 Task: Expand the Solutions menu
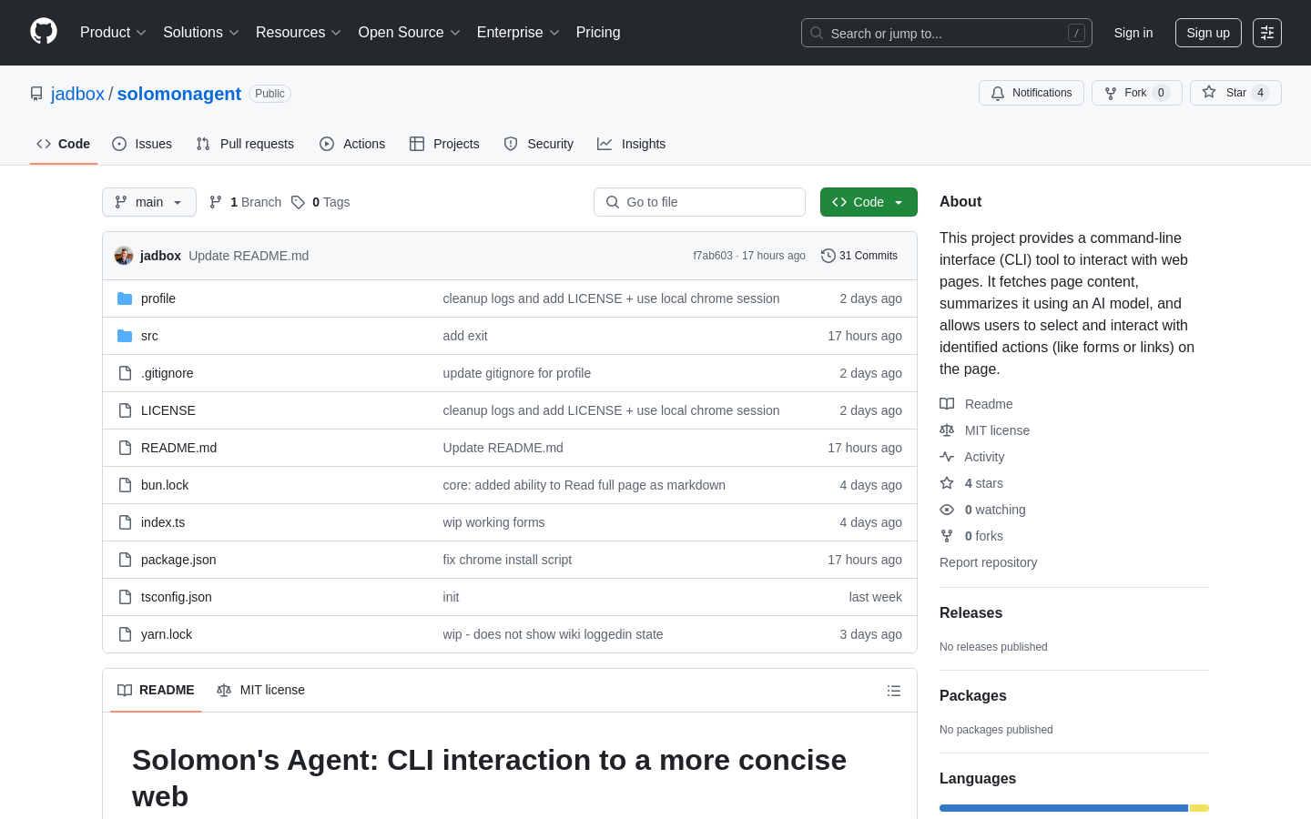(x=201, y=33)
